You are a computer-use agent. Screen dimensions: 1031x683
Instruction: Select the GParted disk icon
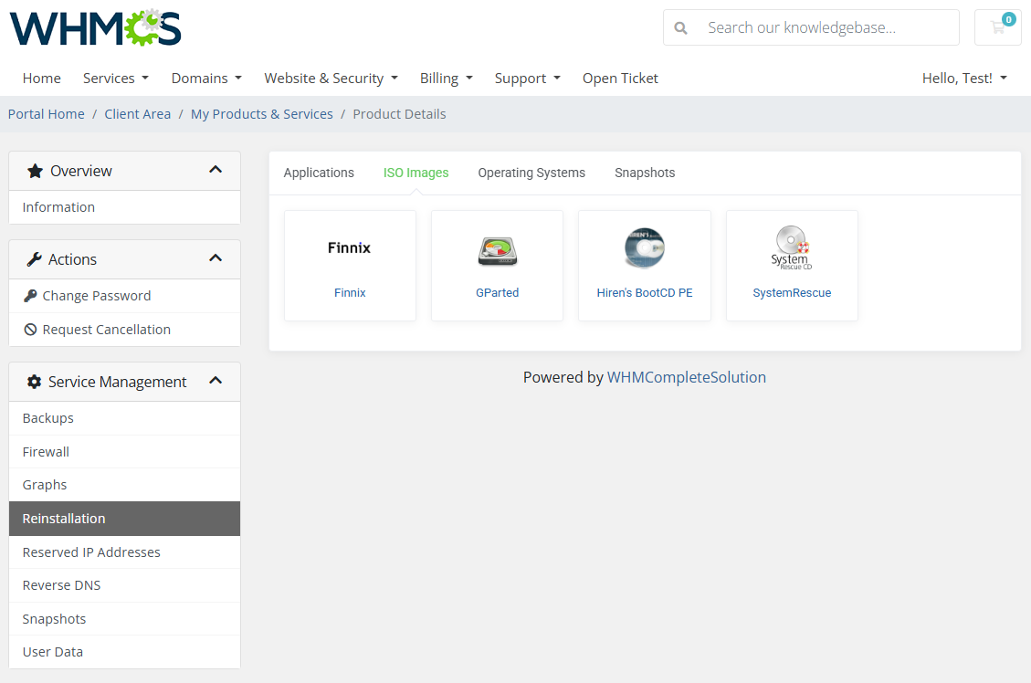497,247
